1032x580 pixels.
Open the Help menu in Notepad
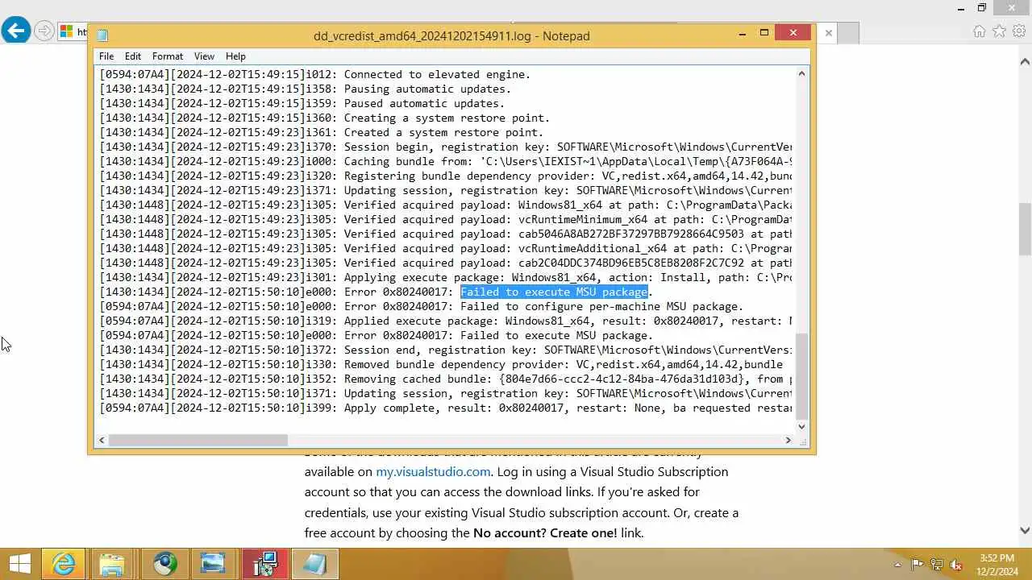tap(235, 56)
